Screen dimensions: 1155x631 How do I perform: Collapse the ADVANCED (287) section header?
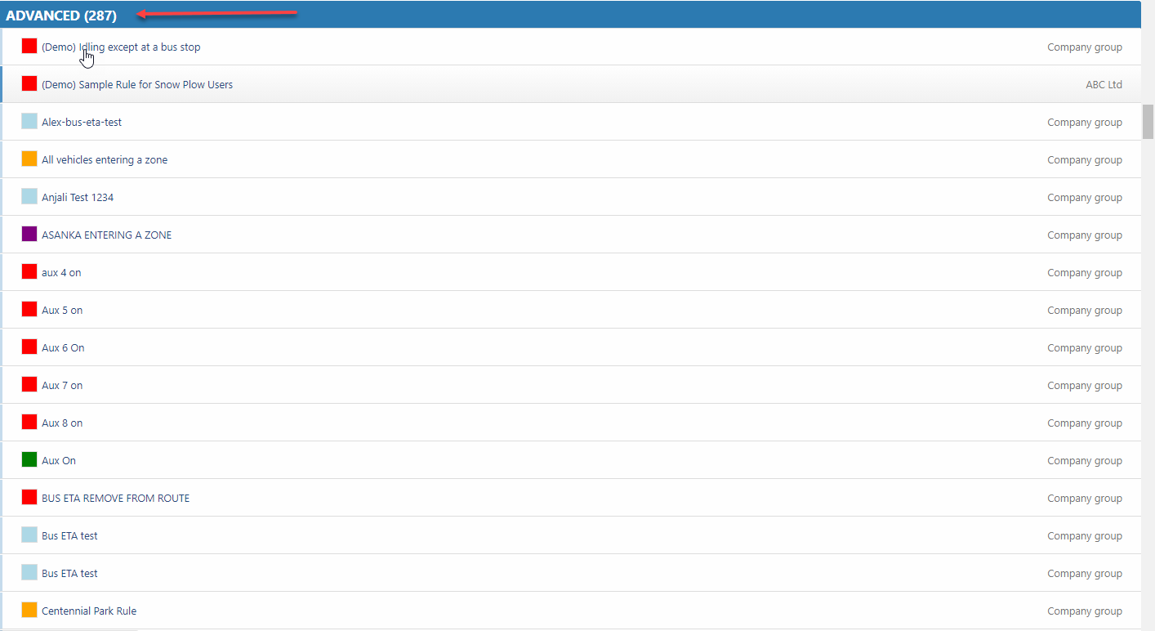tap(570, 15)
